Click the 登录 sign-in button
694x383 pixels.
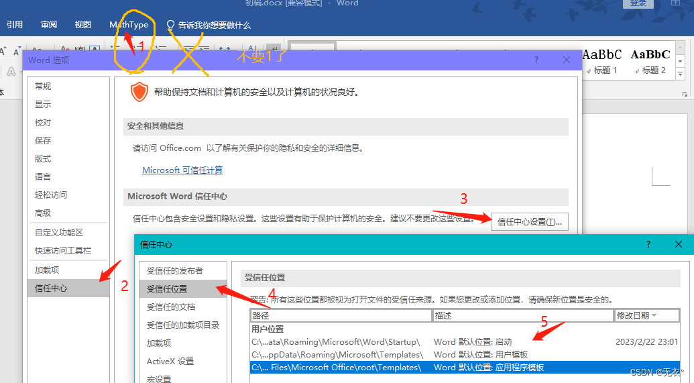pos(638,3)
